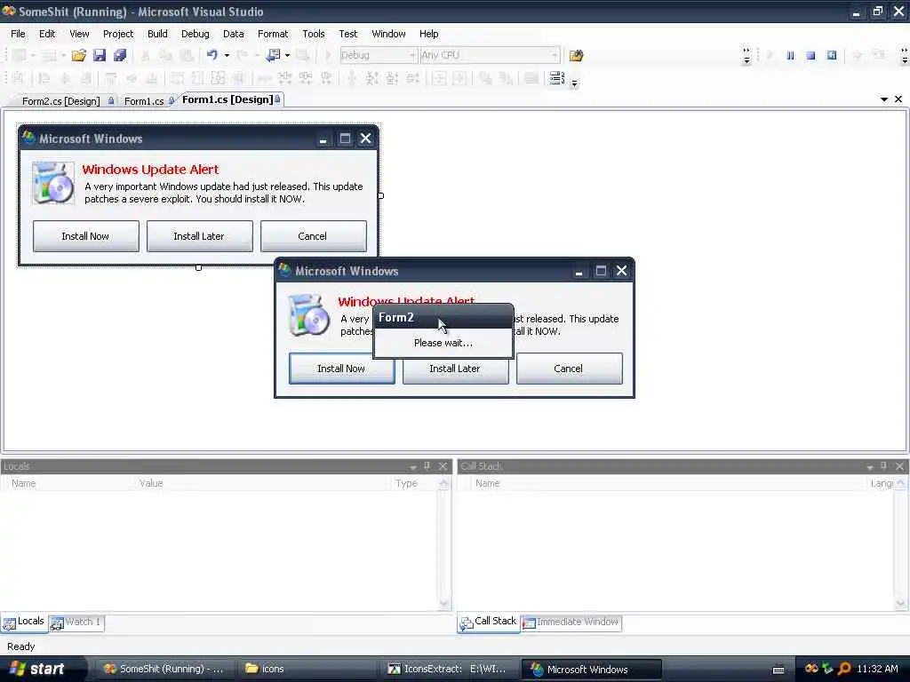910x682 pixels.
Task: Click the Form2 popup title bar
Action: (x=443, y=317)
